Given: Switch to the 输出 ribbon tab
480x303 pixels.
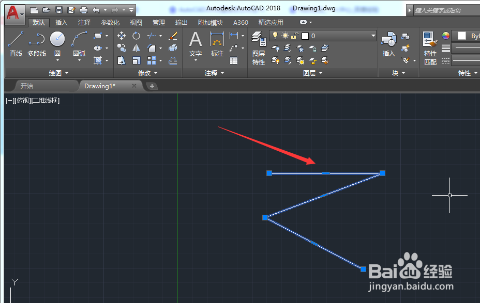Looking at the screenshot, I should [x=181, y=22].
